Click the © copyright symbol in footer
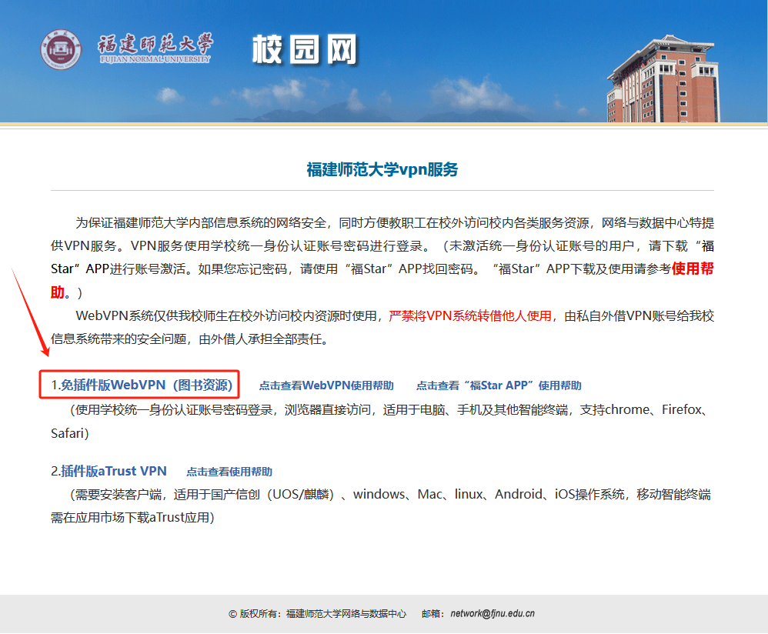This screenshot has height=634, width=768. 232,614
